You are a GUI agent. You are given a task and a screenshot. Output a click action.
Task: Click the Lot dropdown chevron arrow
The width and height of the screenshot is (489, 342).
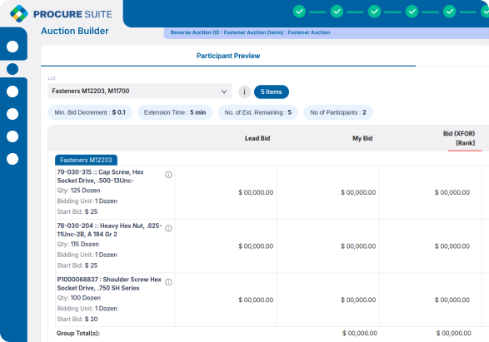click(224, 92)
